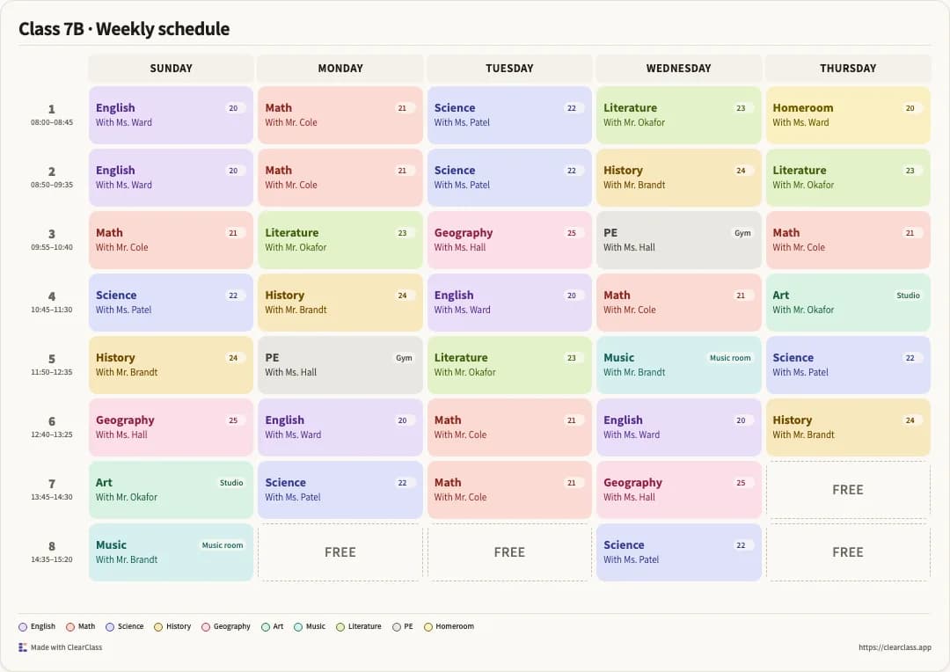The height and width of the screenshot is (672, 950).
Task: Select the THURSDAY column header
Action: [848, 69]
